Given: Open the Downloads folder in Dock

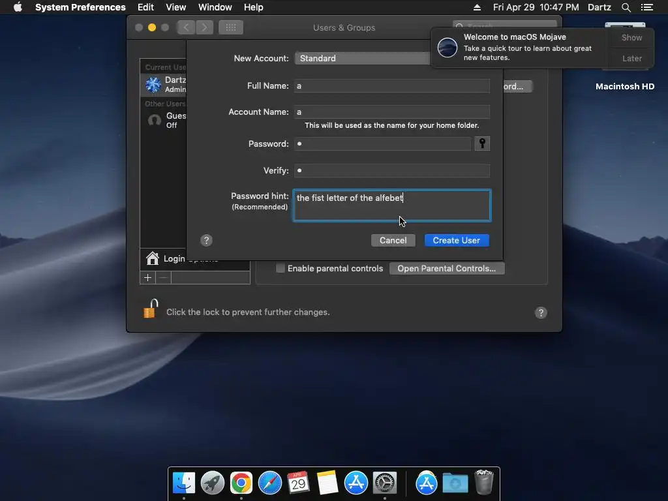Looking at the screenshot, I should pyautogui.click(x=455, y=483).
